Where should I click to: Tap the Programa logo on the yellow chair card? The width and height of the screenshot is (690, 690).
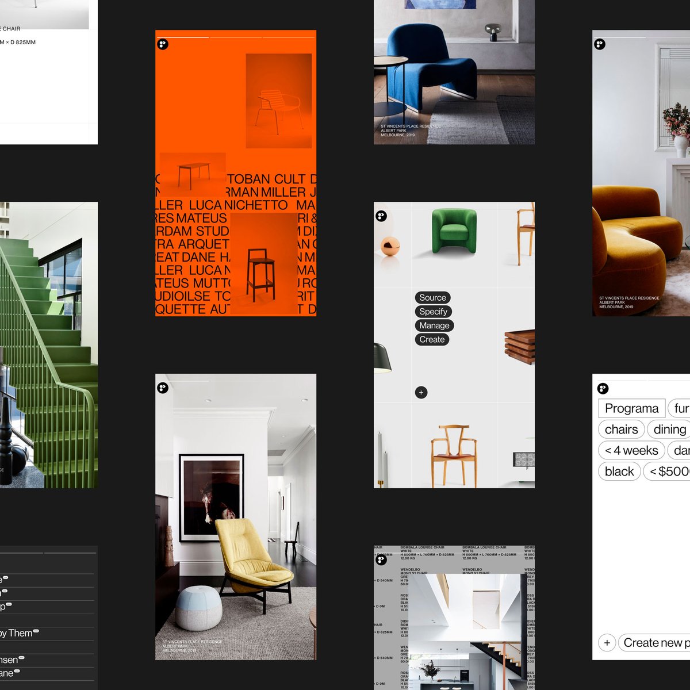(x=163, y=388)
